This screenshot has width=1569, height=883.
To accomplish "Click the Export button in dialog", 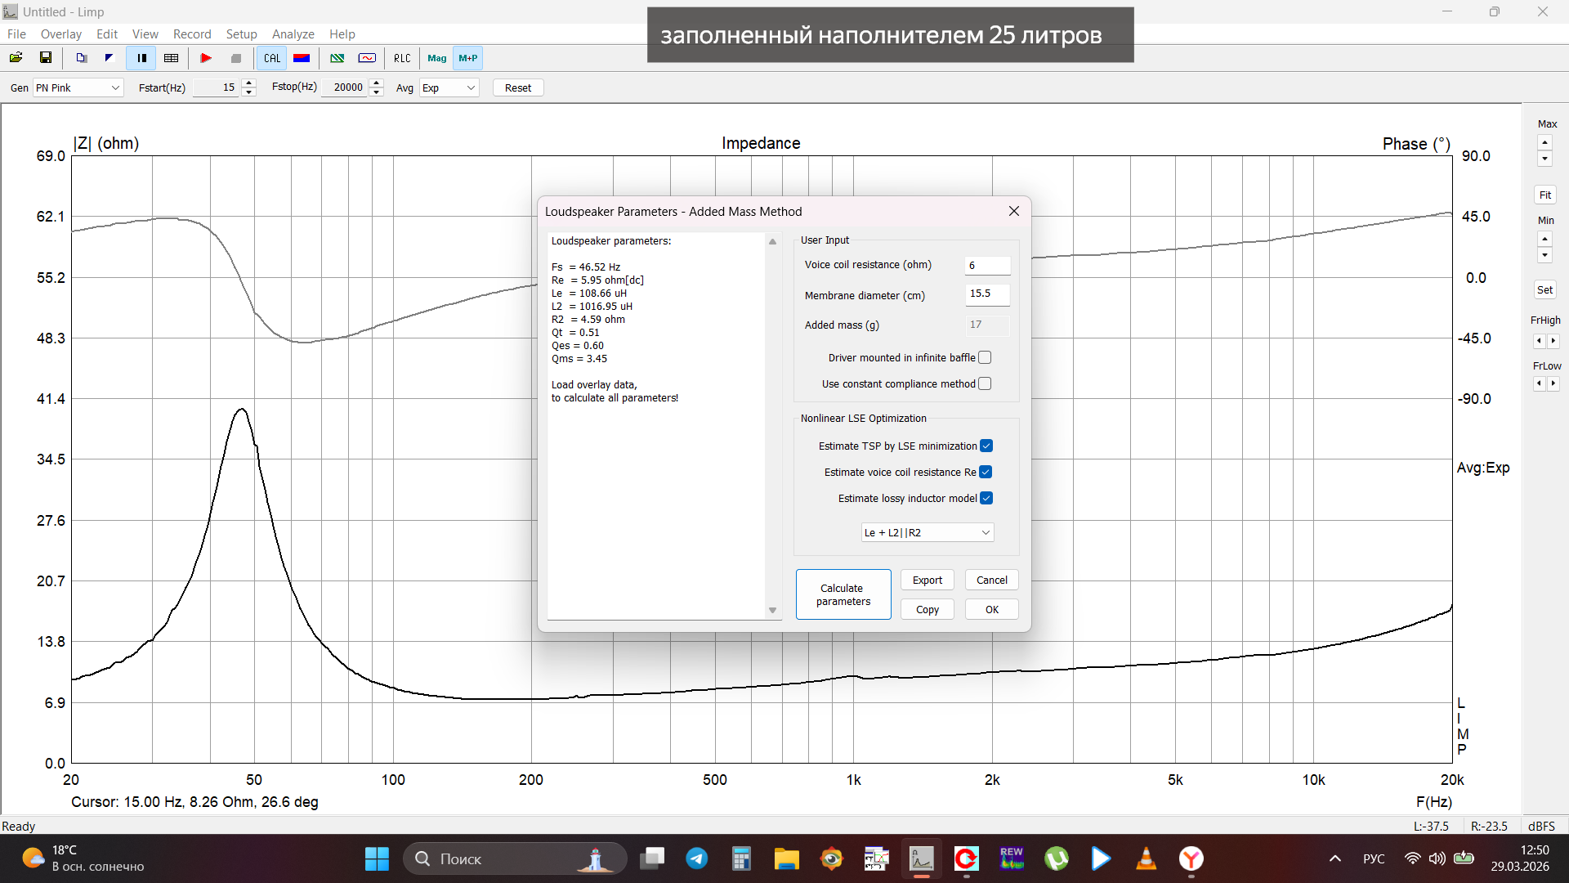I will (x=927, y=580).
